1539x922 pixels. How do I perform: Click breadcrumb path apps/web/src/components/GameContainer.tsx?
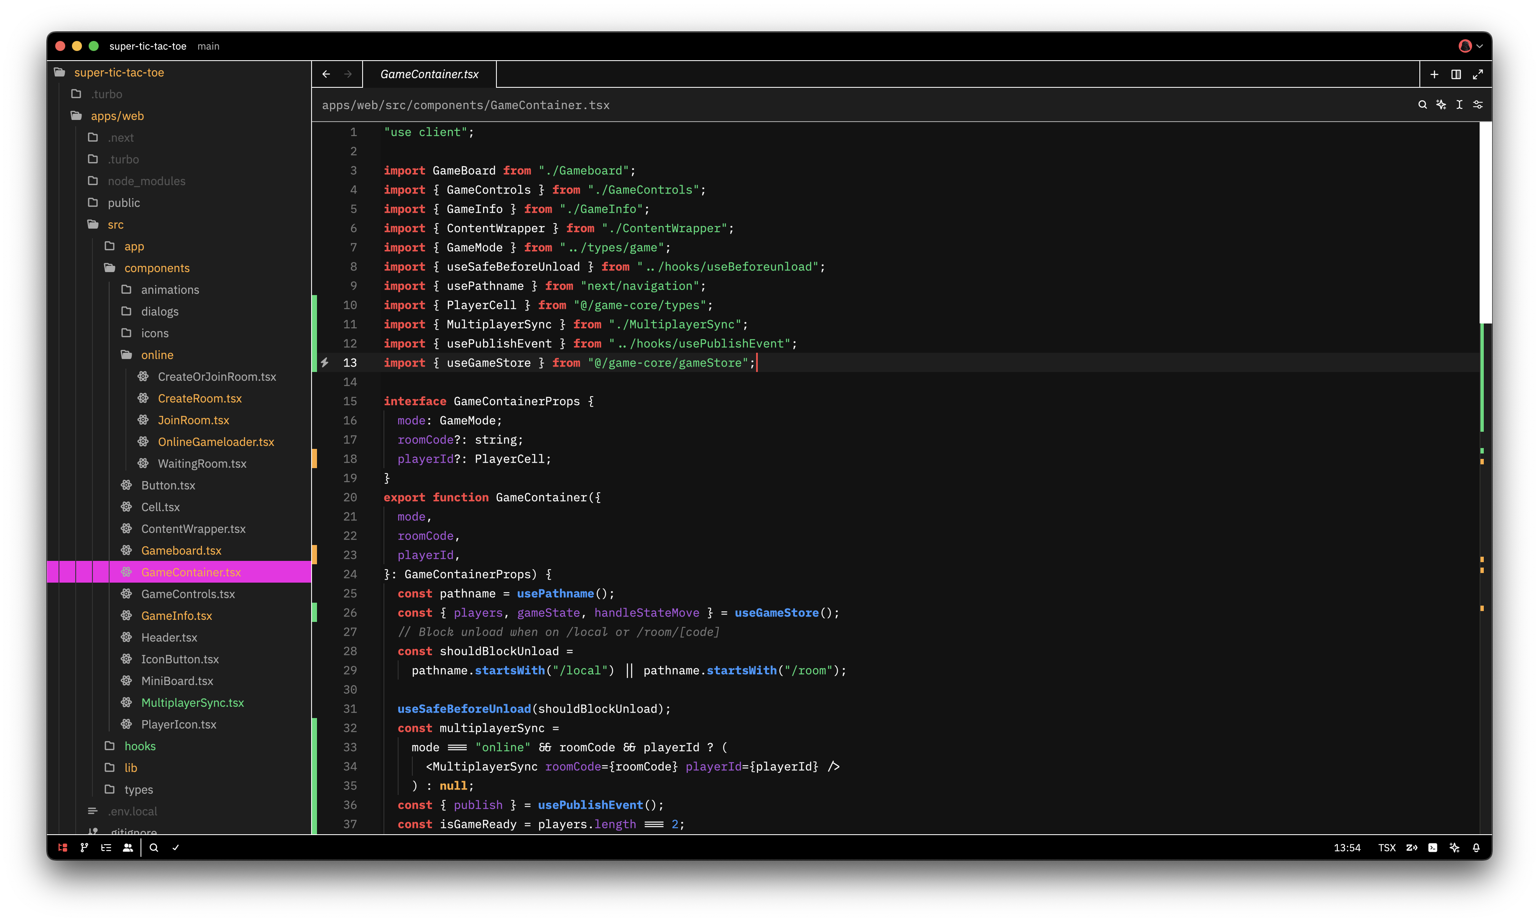(465, 105)
